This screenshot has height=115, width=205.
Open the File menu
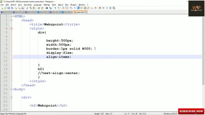[2, 5]
